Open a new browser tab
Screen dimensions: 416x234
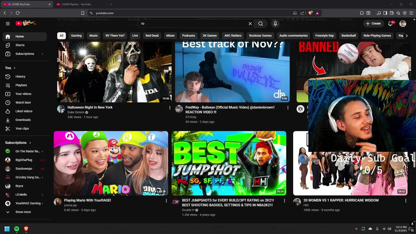tap(111, 4)
